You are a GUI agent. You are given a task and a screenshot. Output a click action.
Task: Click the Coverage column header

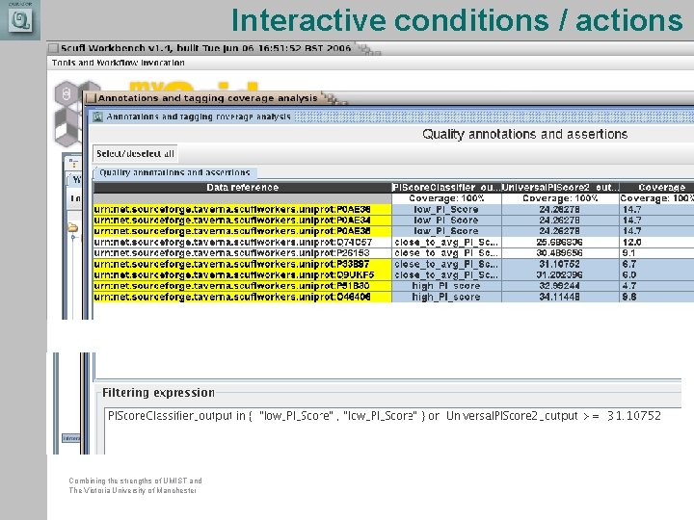tap(656, 188)
